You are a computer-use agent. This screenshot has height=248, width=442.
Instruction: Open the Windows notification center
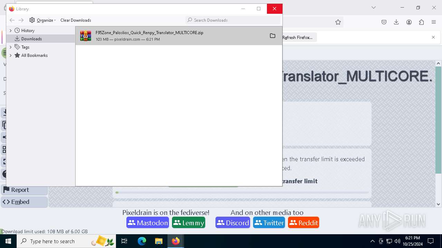[431, 241]
